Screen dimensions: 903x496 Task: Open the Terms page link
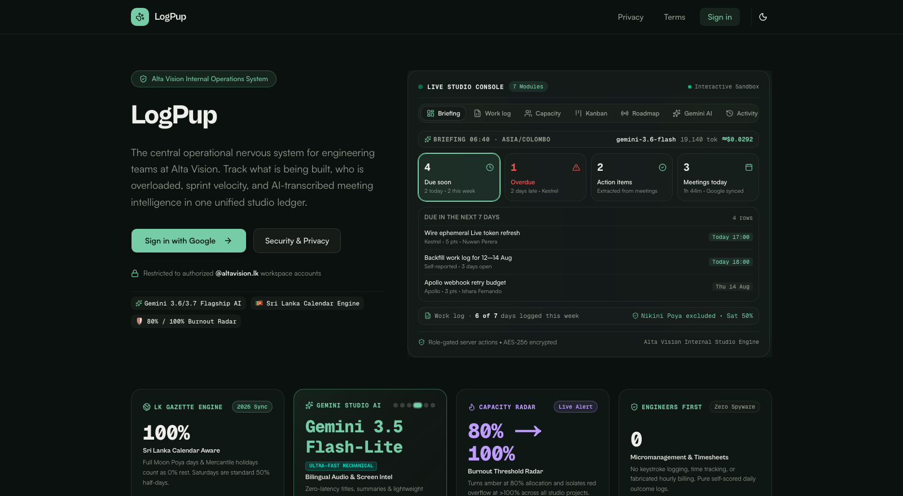(674, 17)
